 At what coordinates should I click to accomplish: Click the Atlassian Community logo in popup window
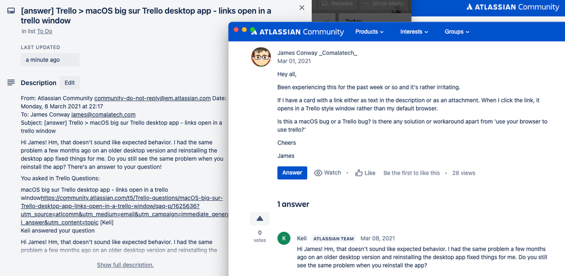pyautogui.click(x=297, y=32)
